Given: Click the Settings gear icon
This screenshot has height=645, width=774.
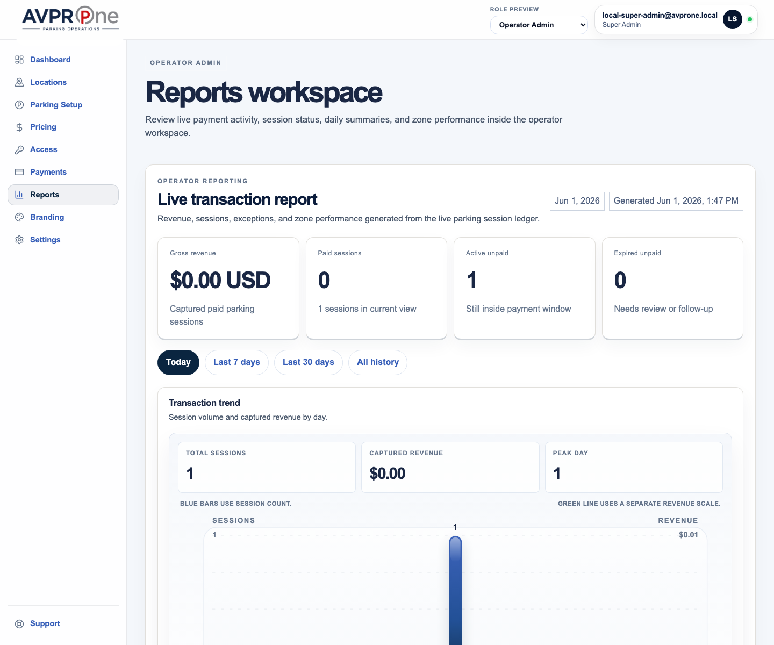Looking at the screenshot, I should point(19,240).
